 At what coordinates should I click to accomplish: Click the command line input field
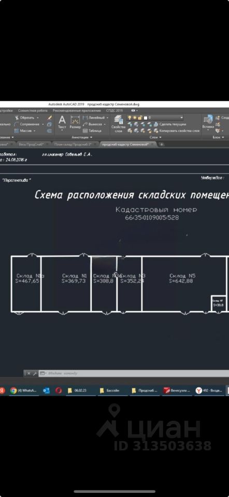click(133, 373)
